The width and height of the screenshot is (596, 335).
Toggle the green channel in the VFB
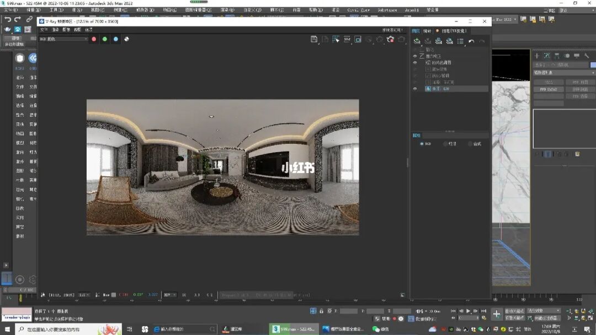click(105, 39)
